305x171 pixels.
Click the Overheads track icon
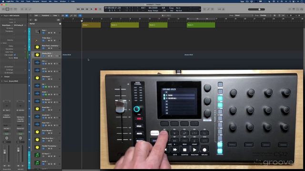point(37,78)
